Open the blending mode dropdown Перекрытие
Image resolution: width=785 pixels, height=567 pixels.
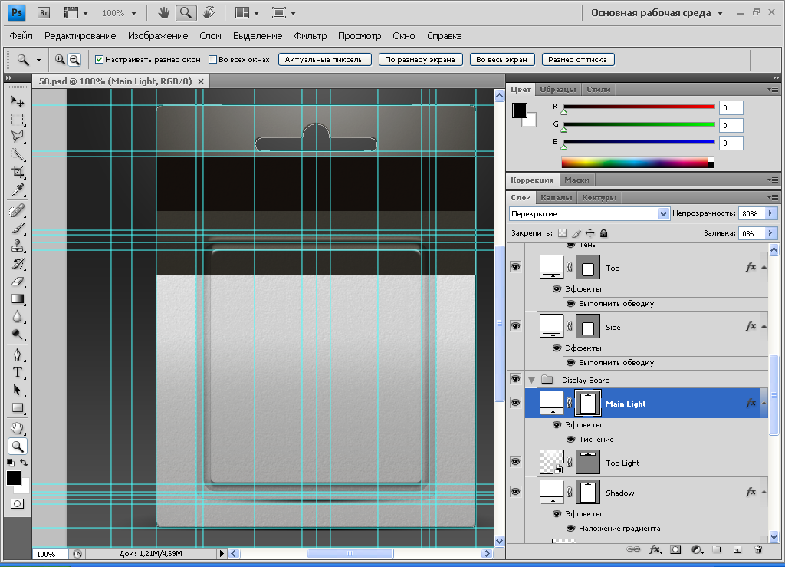(x=663, y=214)
